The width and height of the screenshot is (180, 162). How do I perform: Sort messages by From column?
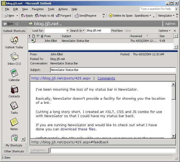click(52, 36)
